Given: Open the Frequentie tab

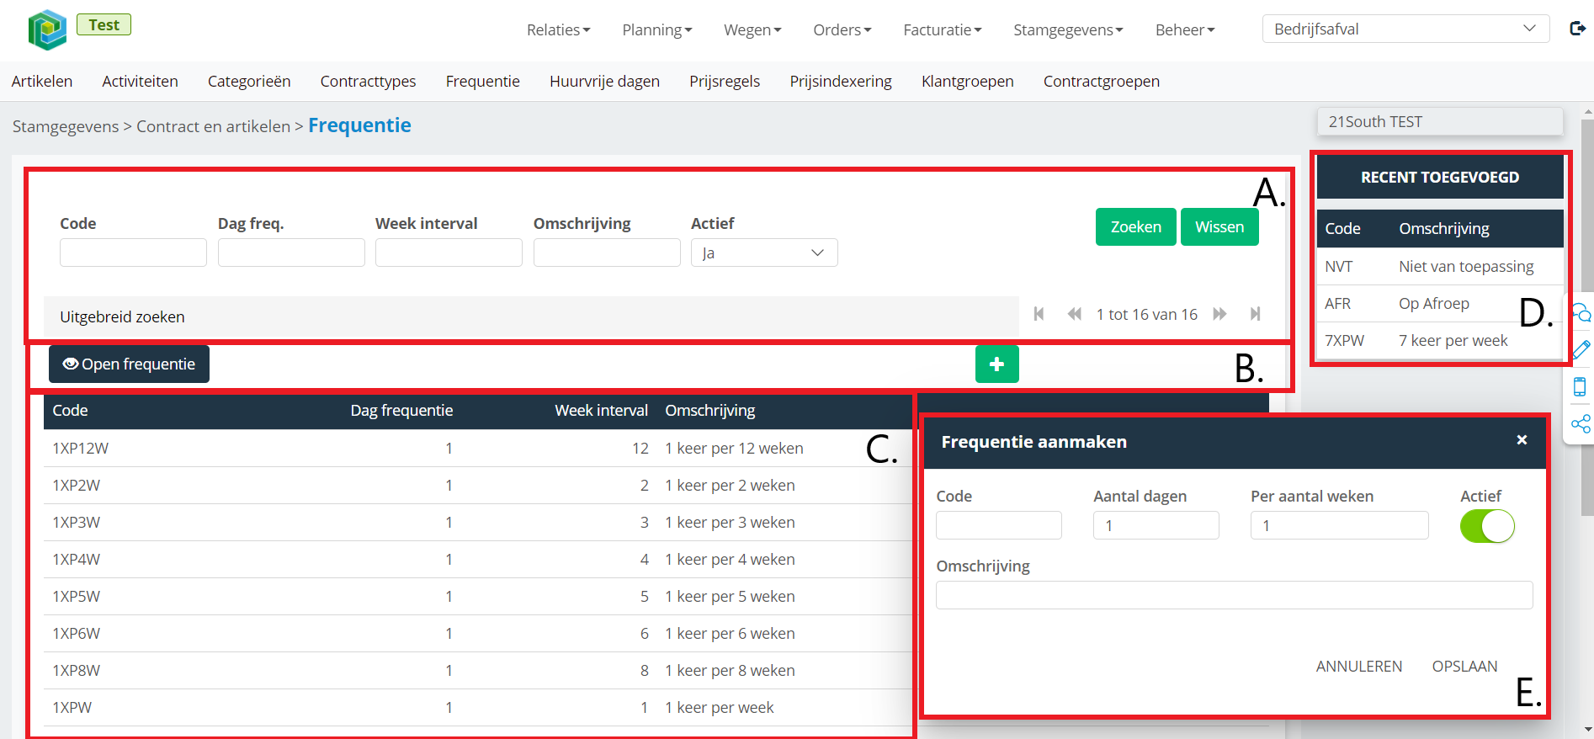Looking at the screenshot, I should point(483,82).
